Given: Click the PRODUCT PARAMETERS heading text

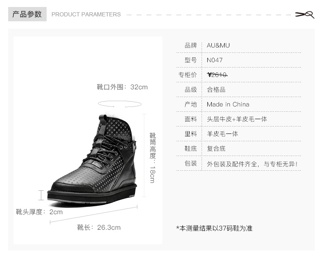Looking at the screenshot, I should coord(86,14).
